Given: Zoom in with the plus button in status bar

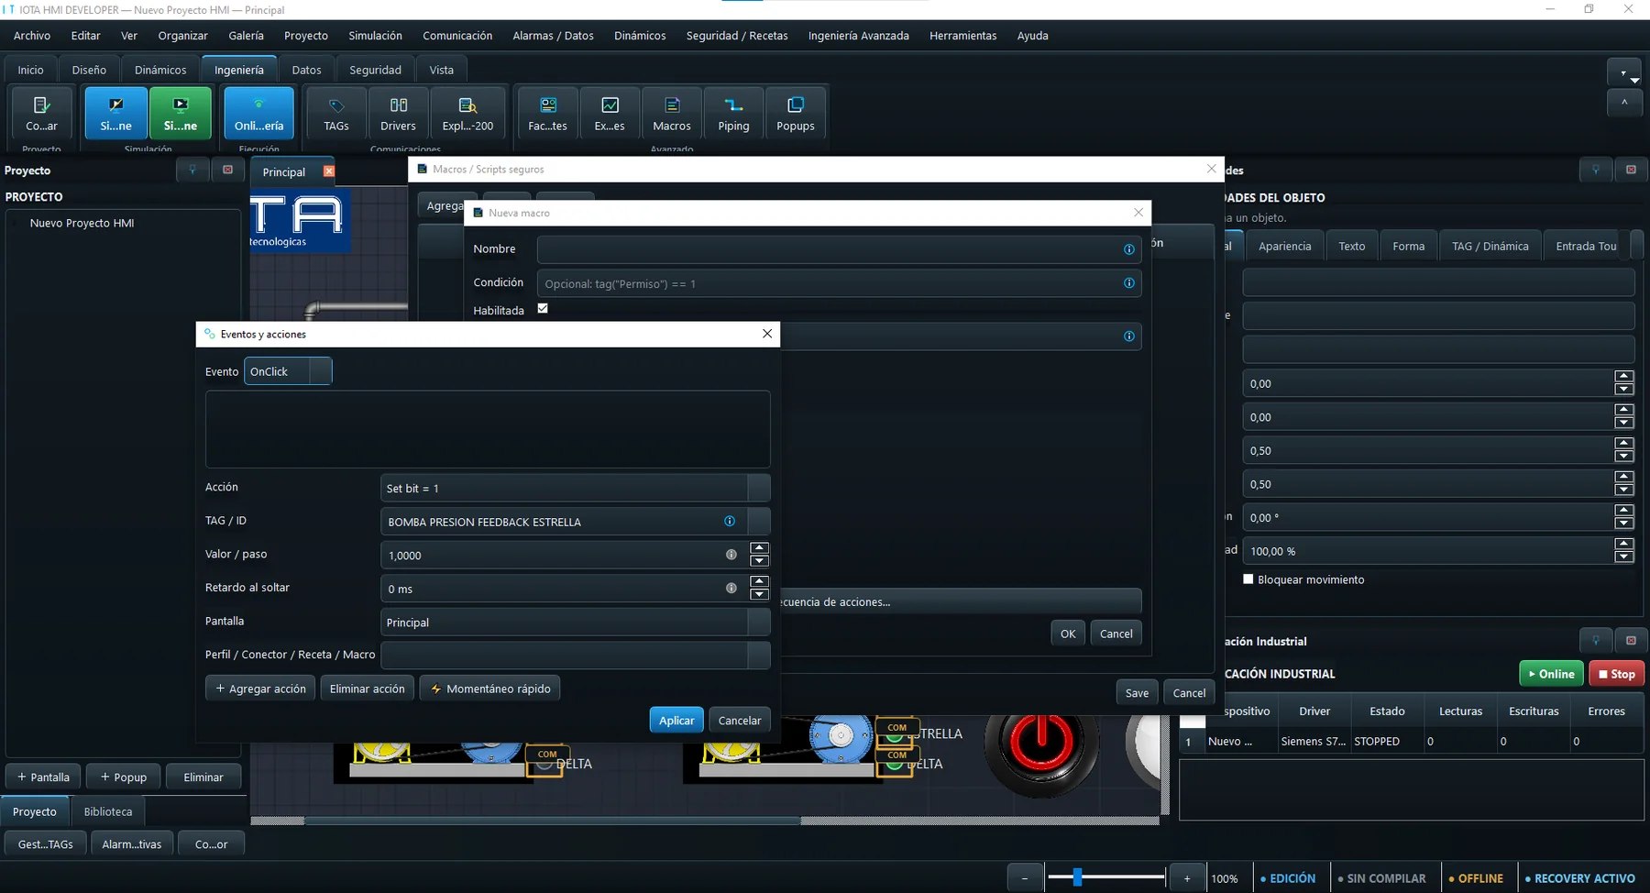Looking at the screenshot, I should coord(1187,878).
